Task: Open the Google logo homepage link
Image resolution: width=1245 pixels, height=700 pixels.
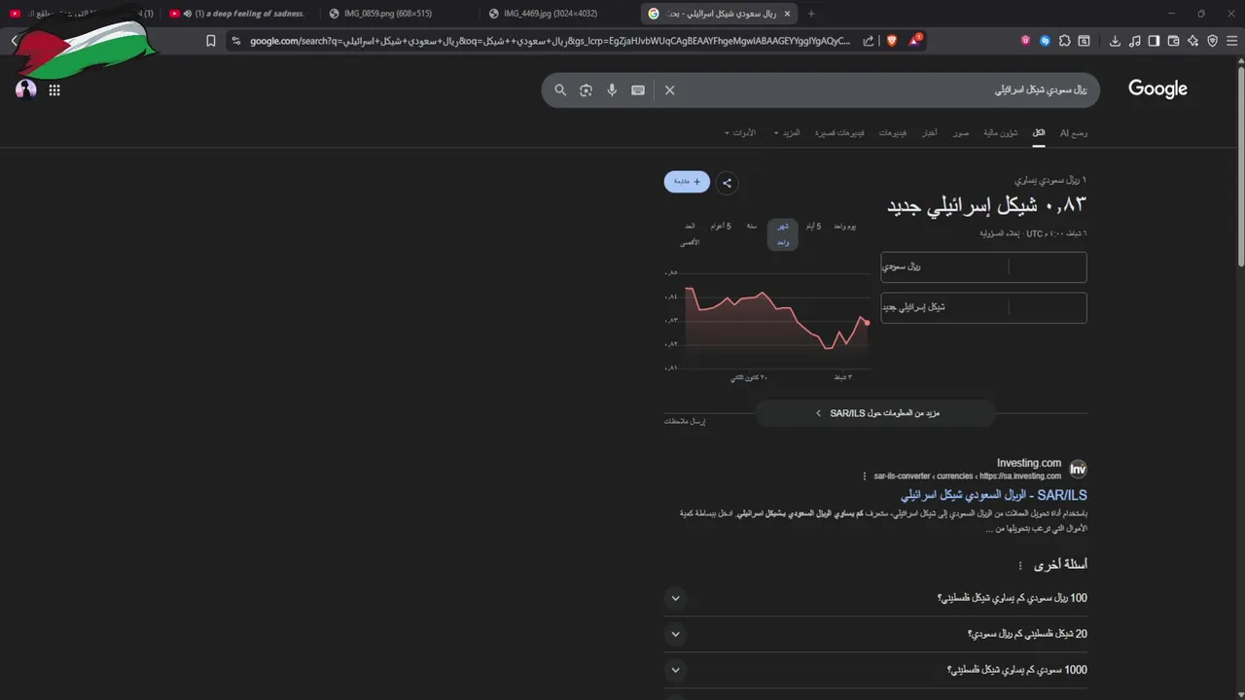Action: click(x=1157, y=89)
